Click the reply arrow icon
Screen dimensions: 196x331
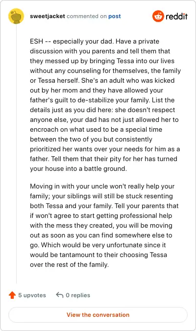60,295
